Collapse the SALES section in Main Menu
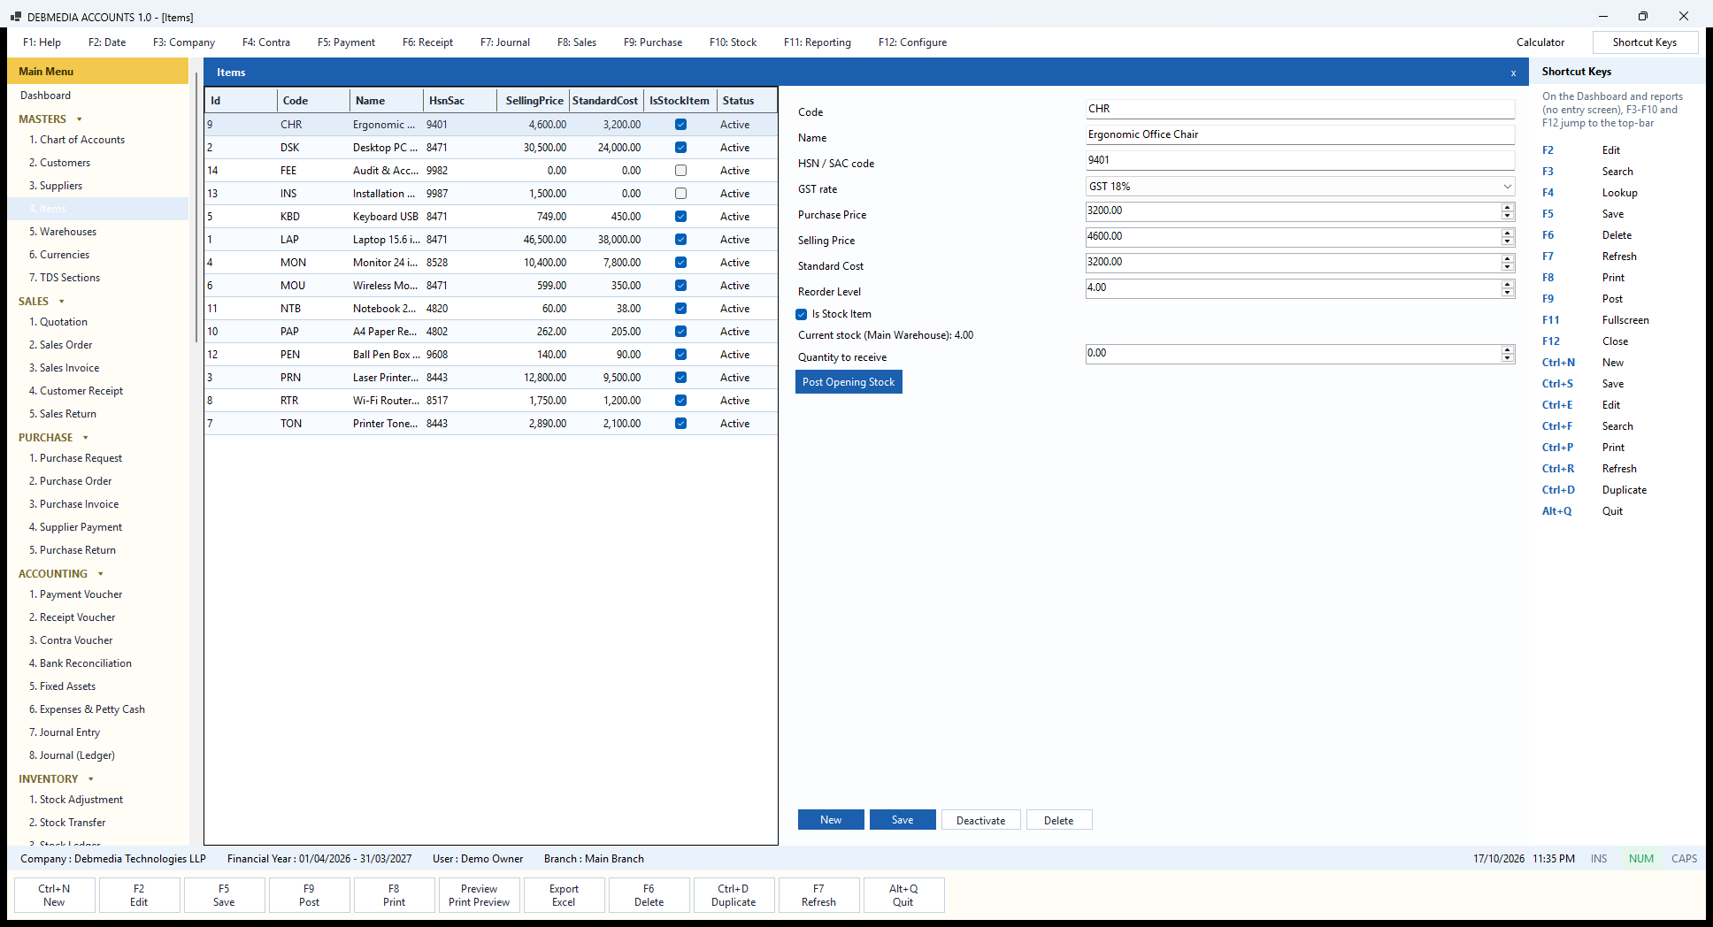The height and width of the screenshot is (927, 1713). [62, 302]
